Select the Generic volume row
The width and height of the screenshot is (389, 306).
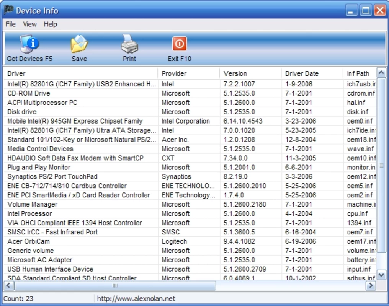pos(190,251)
